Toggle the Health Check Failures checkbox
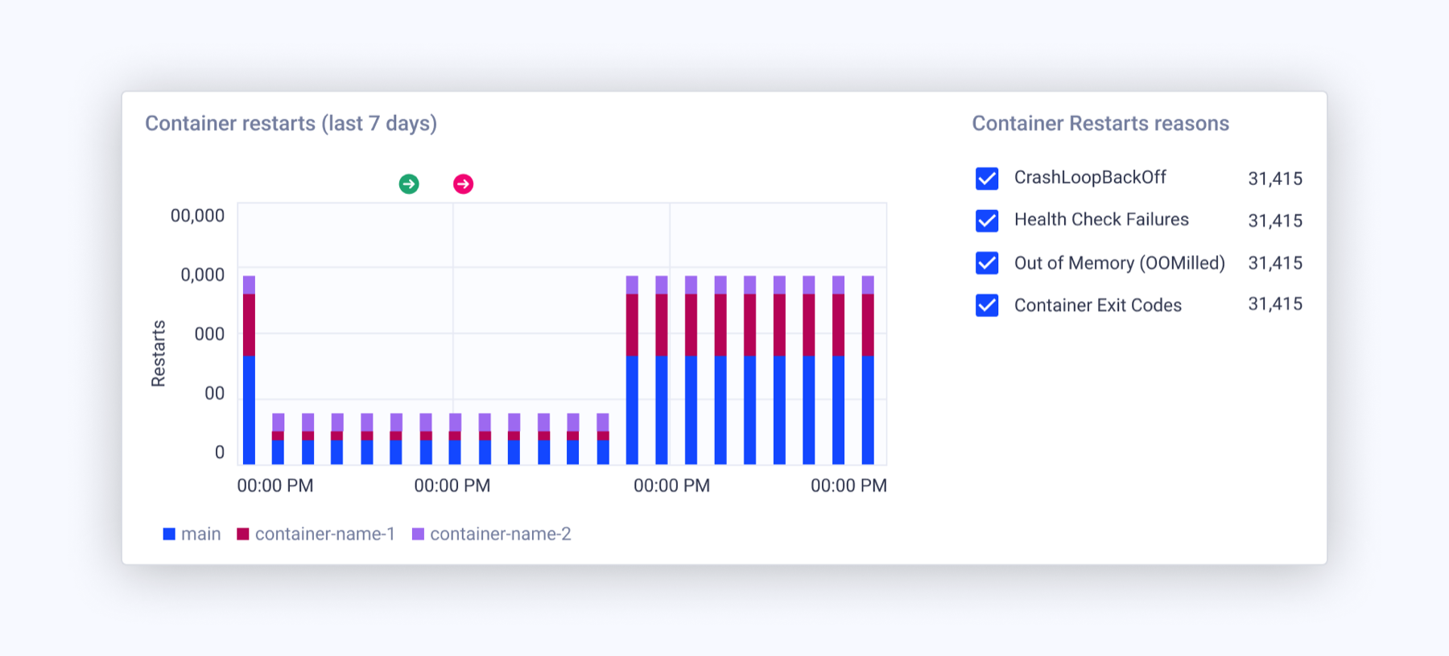 (987, 221)
